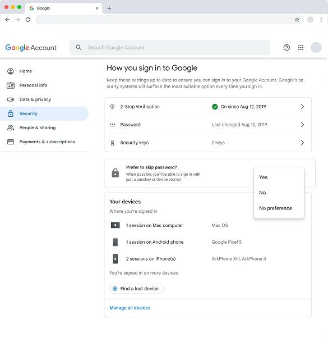Viewport: 328px width, 337px height.
Task: Open the Google Account profile picture
Action: coord(316,47)
